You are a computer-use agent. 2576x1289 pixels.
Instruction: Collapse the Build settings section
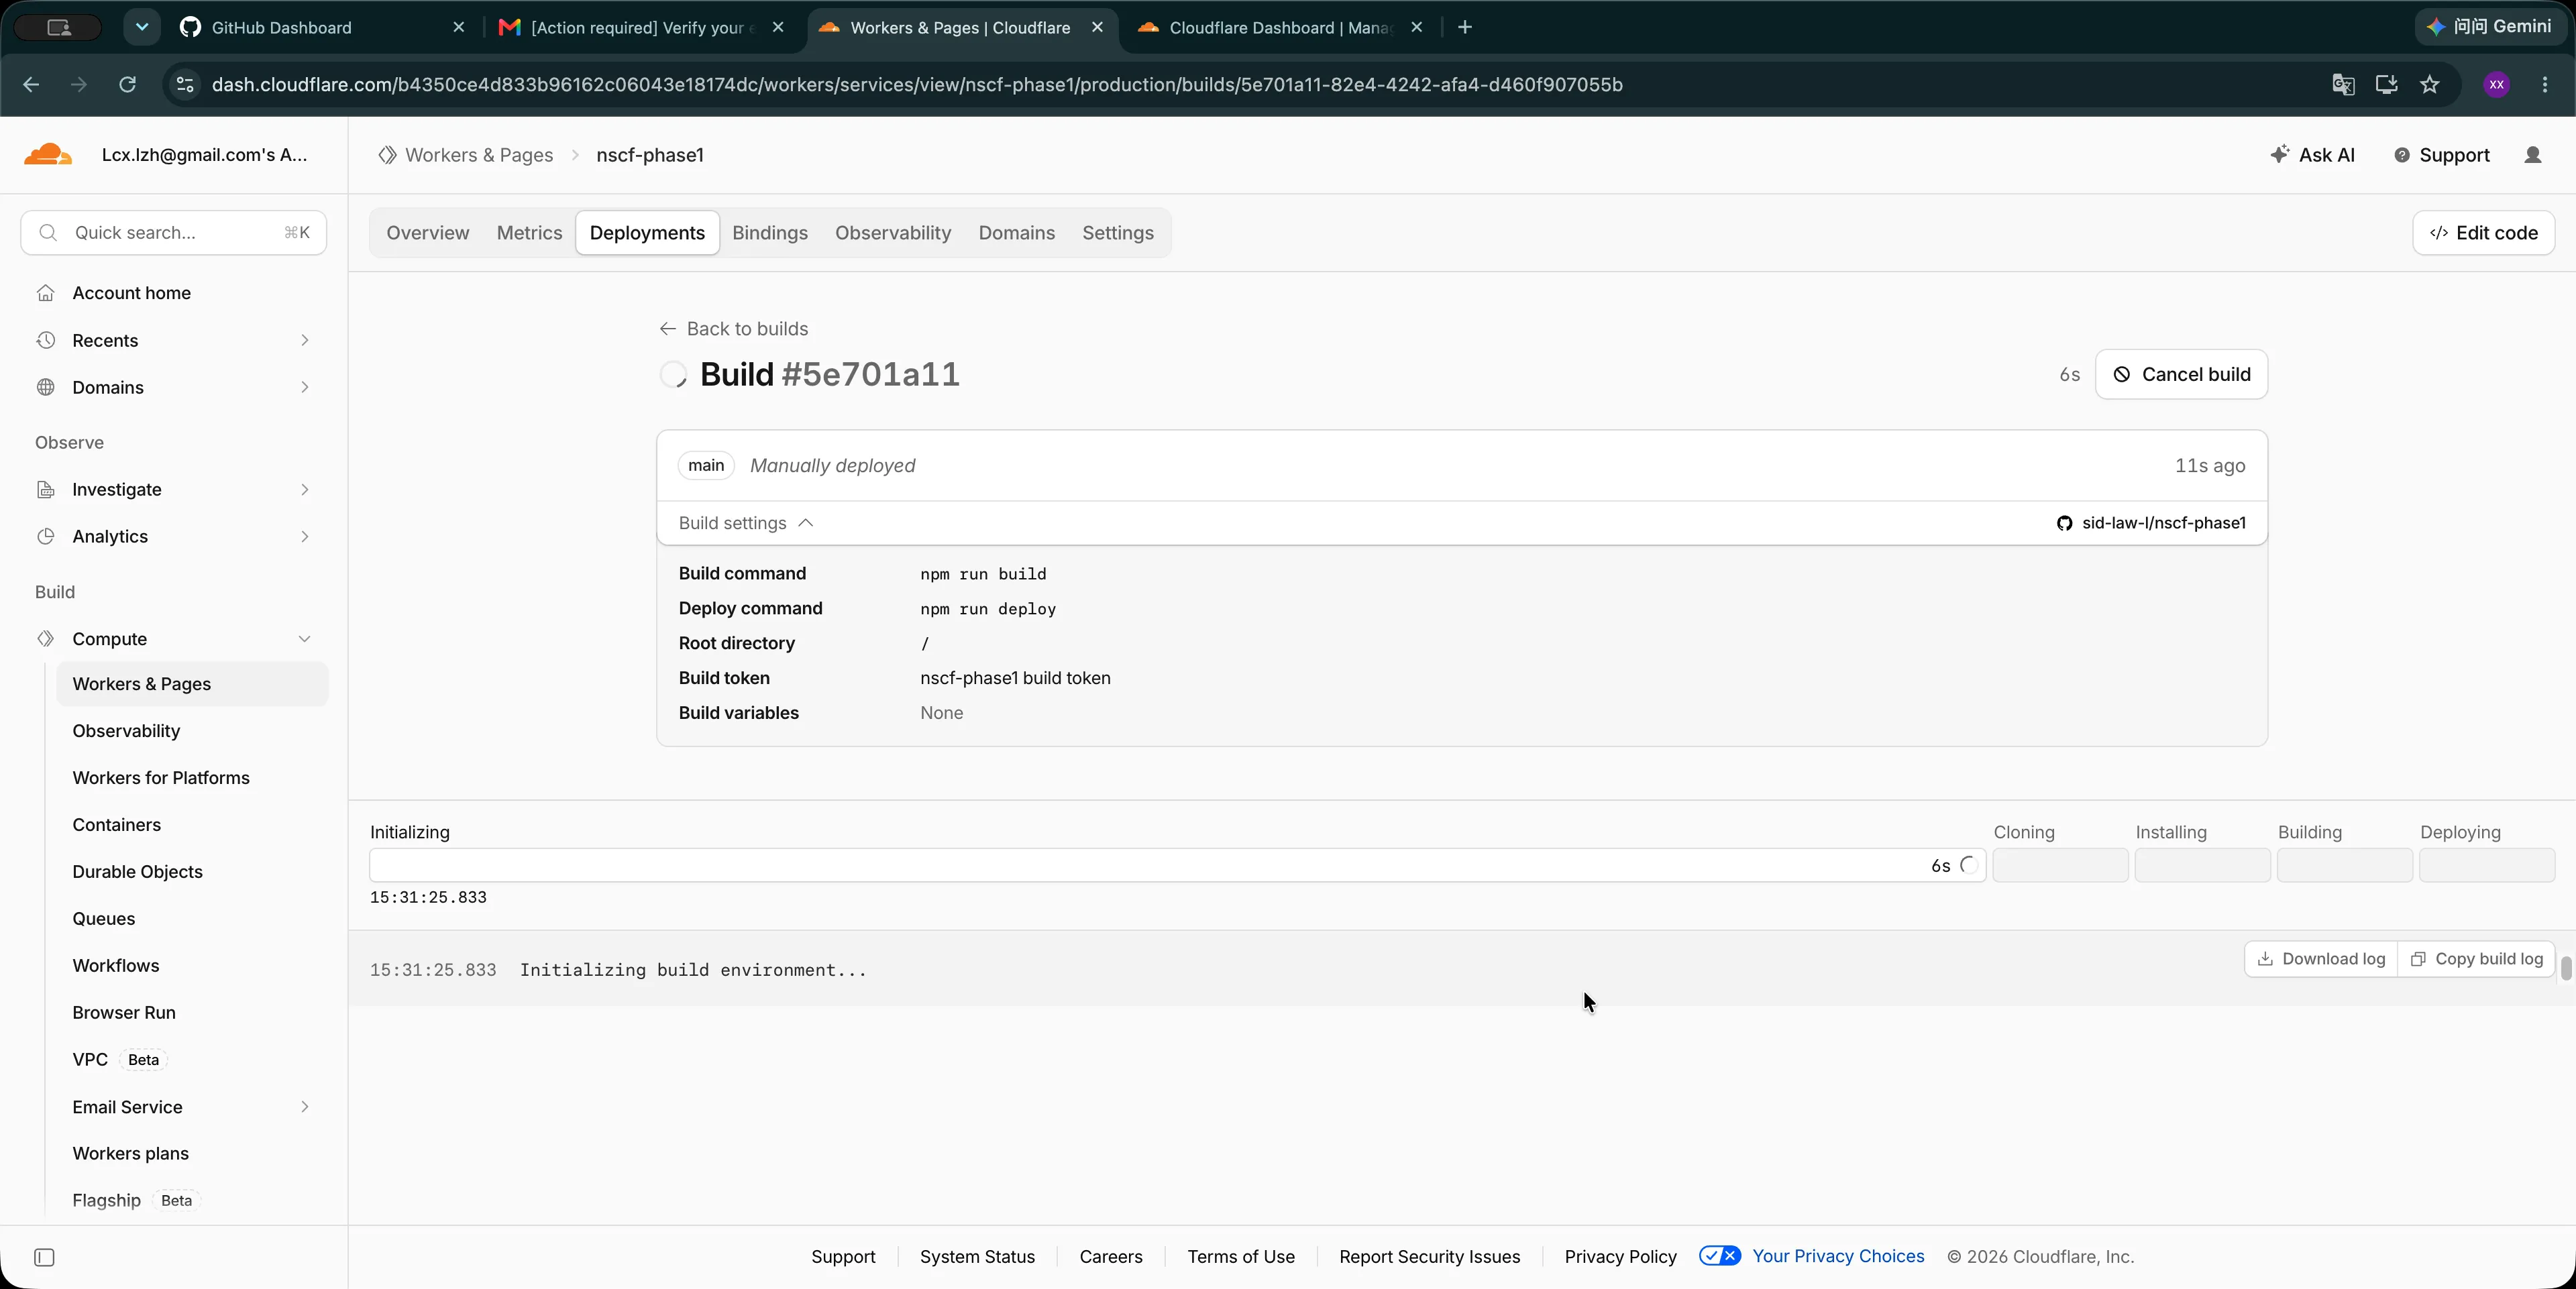click(746, 523)
